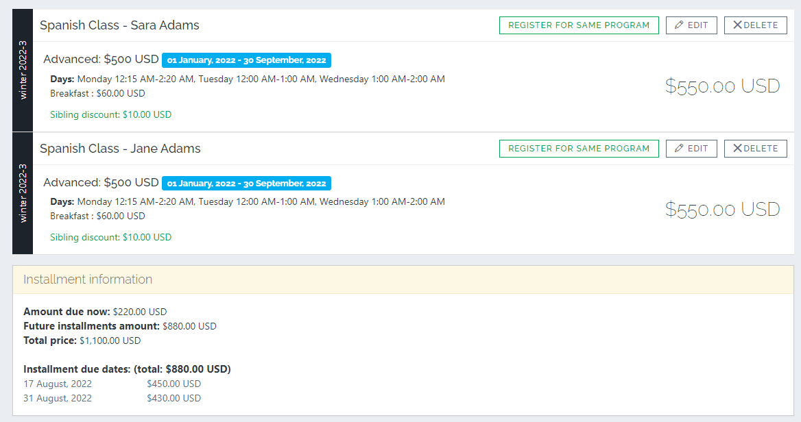Open Jane Adams program date badge
Screen dimensions: 801x422
(246, 183)
